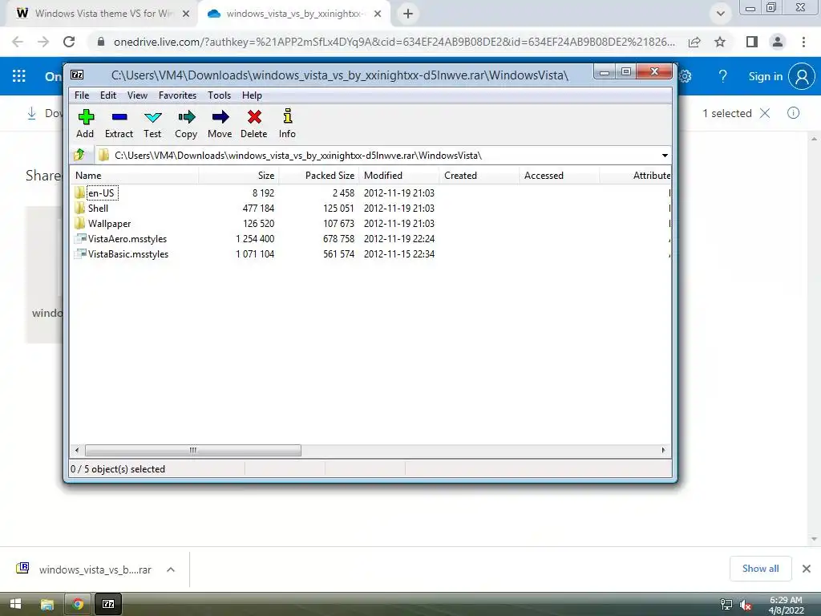Open the Info toolbar button
This screenshot has height=616, width=821.
(287, 124)
